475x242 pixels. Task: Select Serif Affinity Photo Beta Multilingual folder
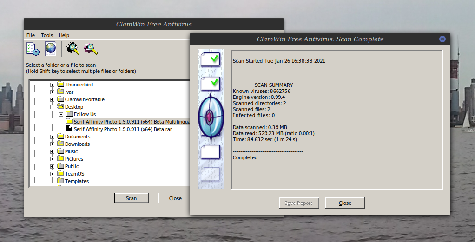pos(132,122)
